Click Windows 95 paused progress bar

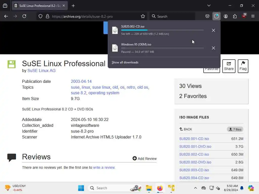point(162,48)
